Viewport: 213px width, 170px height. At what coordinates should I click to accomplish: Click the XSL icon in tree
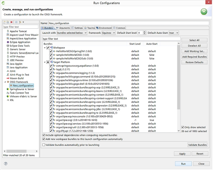(8, 100)
